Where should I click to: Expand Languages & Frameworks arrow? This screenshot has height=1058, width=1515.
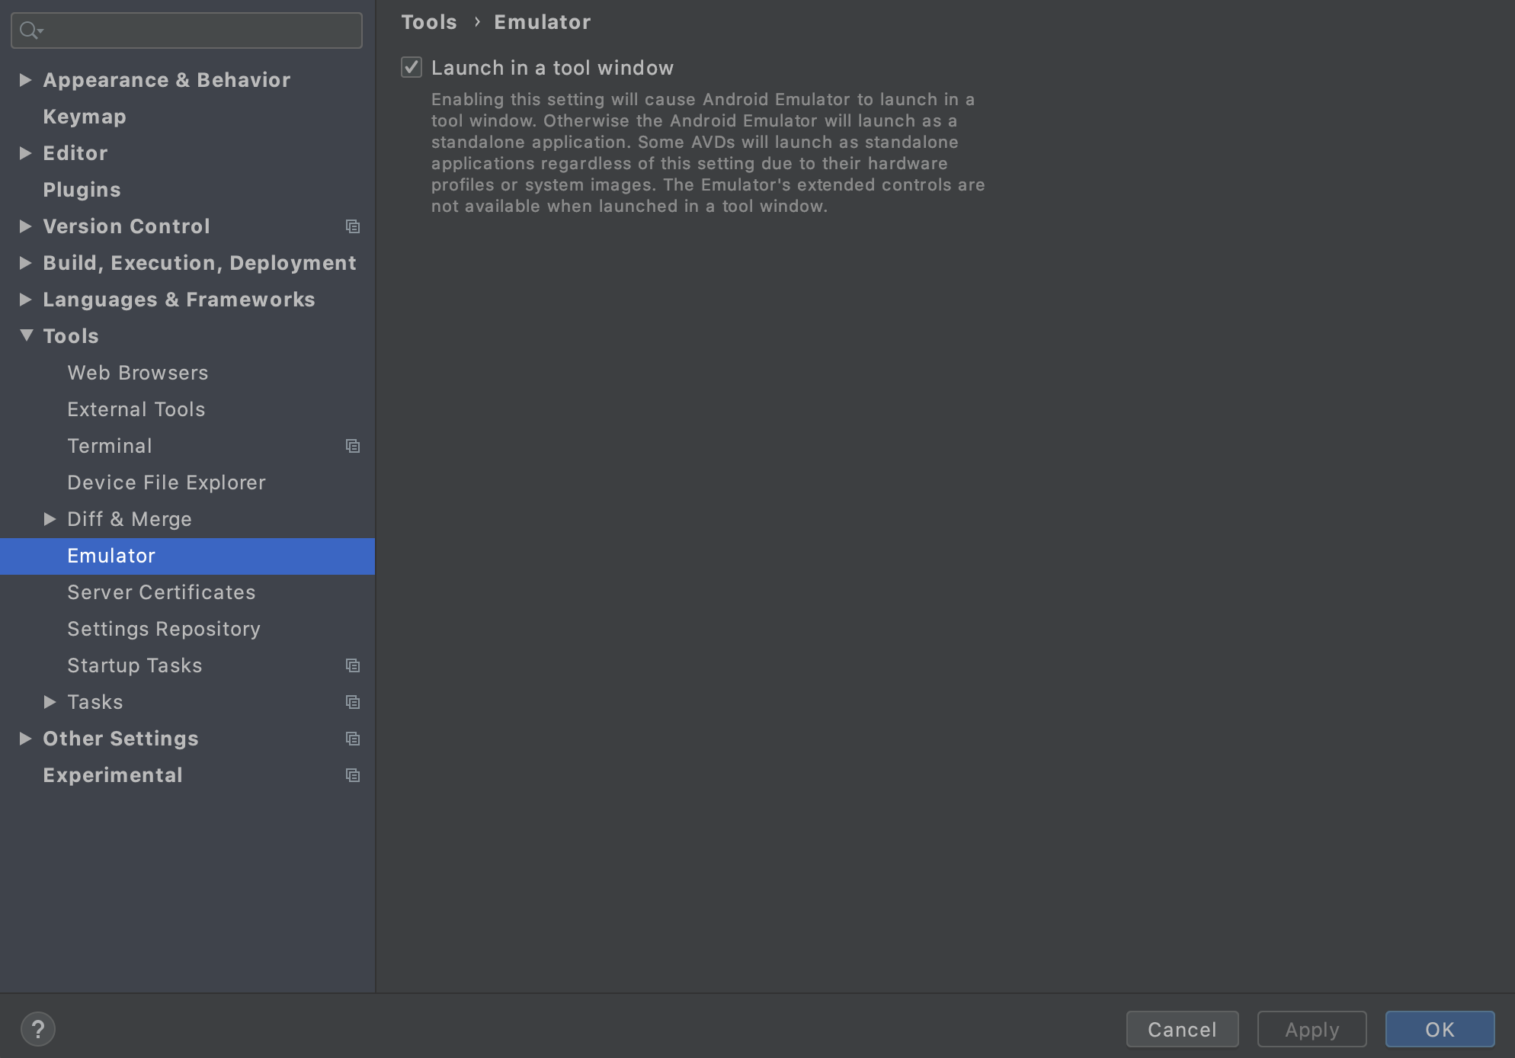pyautogui.click(x=25, y=300)
